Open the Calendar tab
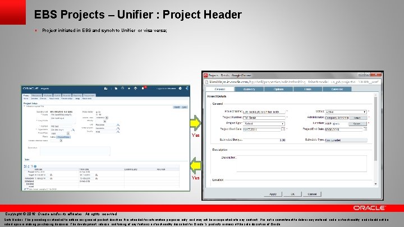404x227 pixels. tap(337, 89)
